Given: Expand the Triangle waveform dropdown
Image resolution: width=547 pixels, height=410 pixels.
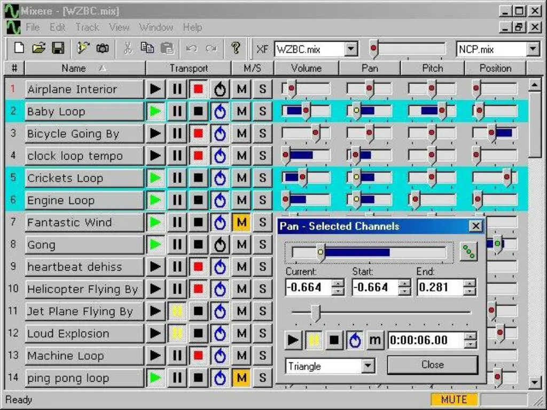Looking at the screenshot, I should [368, 366].
